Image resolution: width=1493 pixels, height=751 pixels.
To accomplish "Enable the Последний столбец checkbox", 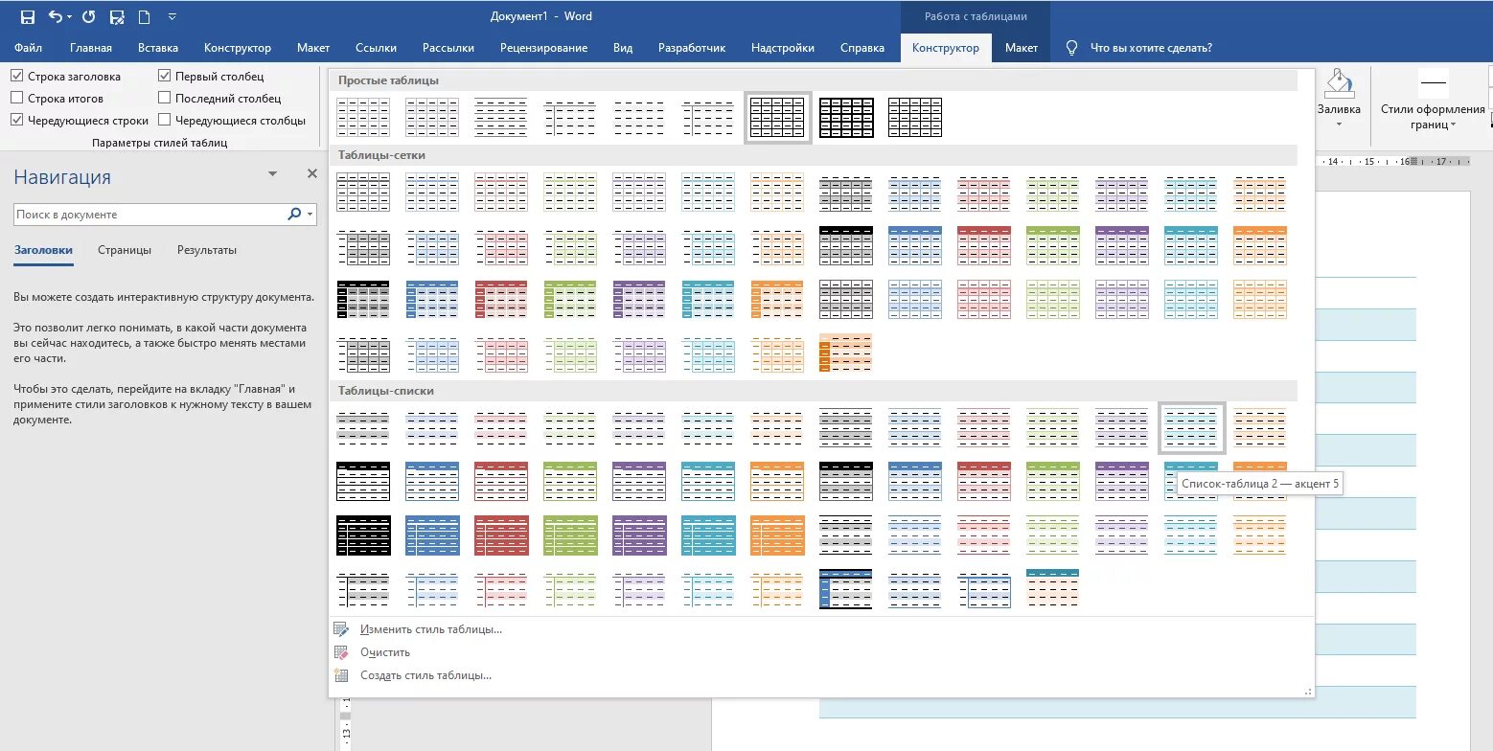I will 165,98.
